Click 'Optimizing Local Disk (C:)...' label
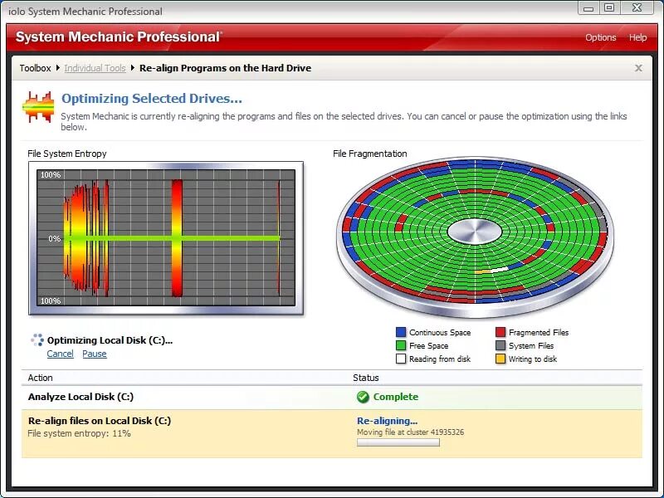The image size is (664, 498). click(x=110, y=340)
